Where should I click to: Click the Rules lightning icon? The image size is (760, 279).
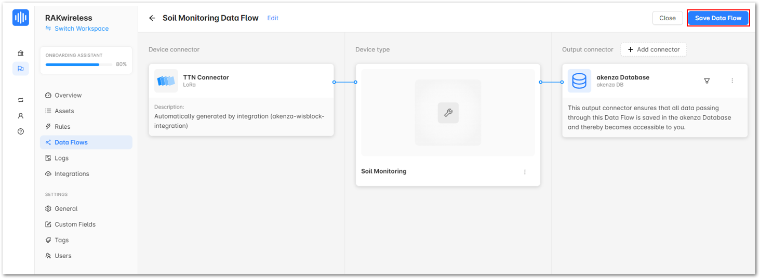[x=48, y=127]
